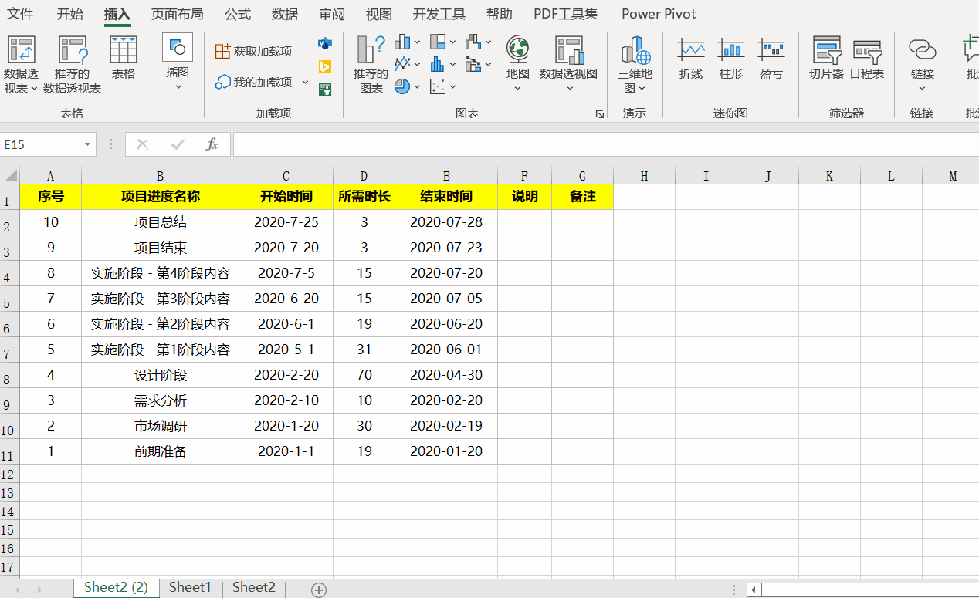Select cell B8 containing 设计阶段

(x=160, y=375)
